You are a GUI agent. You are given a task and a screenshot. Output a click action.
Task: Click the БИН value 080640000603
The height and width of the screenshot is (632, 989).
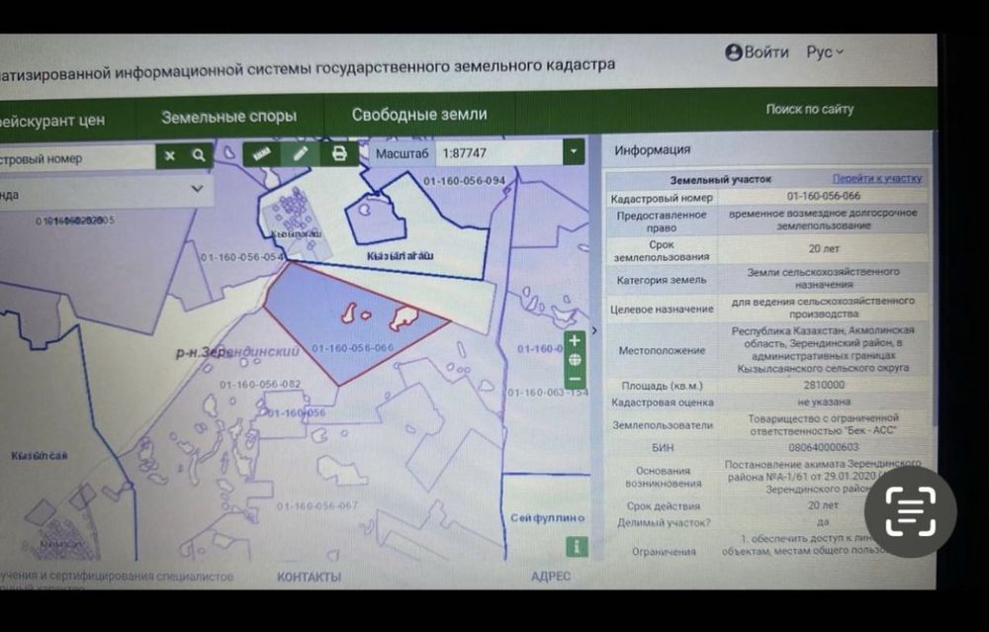tap(823, 447)
